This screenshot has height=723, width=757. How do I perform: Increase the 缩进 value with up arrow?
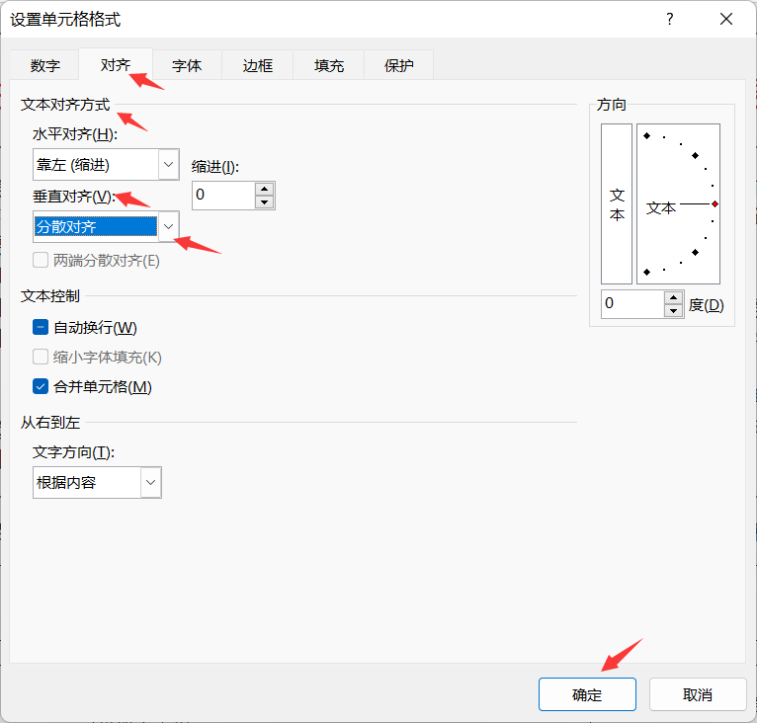point(265,189)
